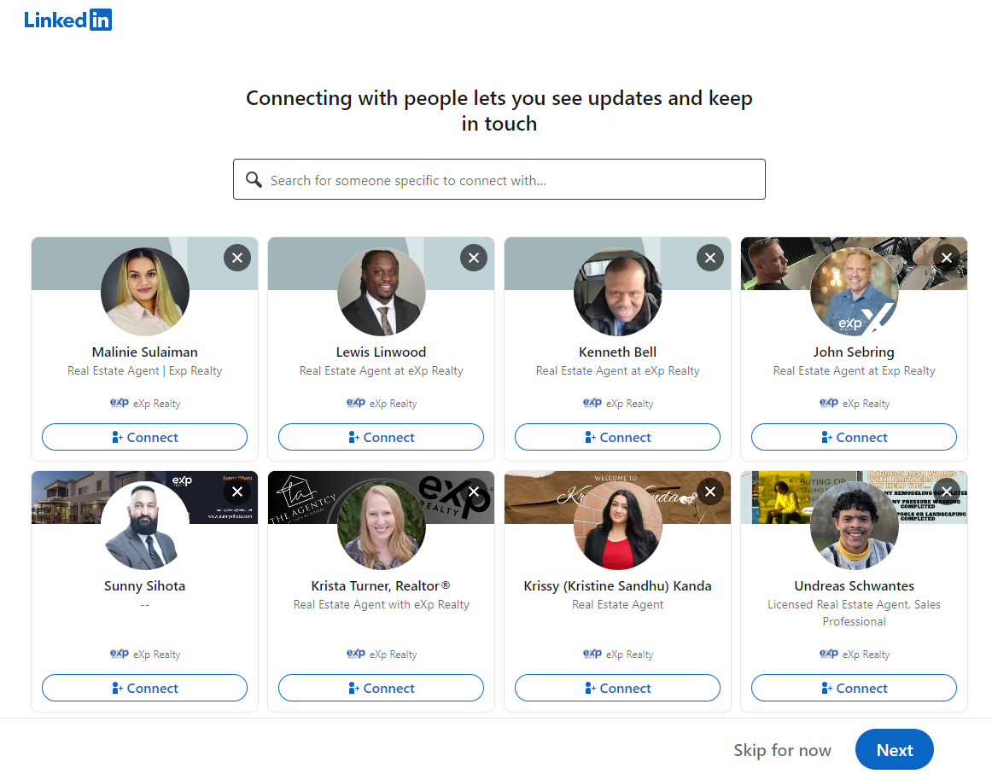Close Sunny Sihota's suggestion card

237,492
